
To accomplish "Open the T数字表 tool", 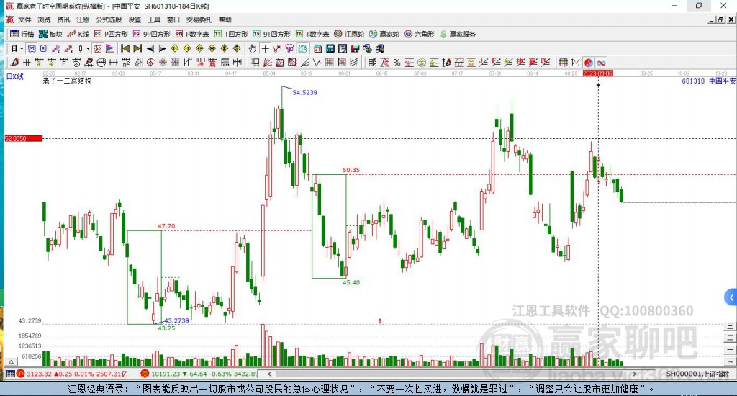I will (312, 34).
